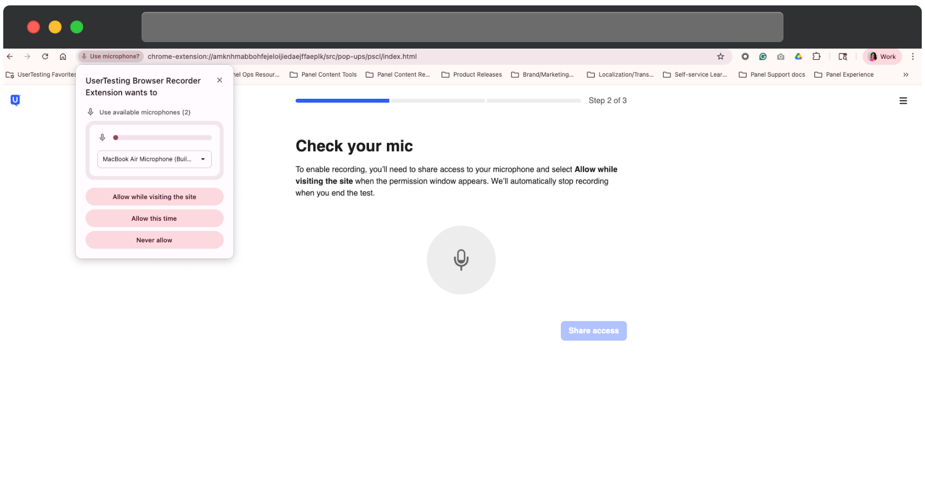Open the Panel Content Re... bookmark folder
Viewport: 925px width, 502px height.
point(398,74)
